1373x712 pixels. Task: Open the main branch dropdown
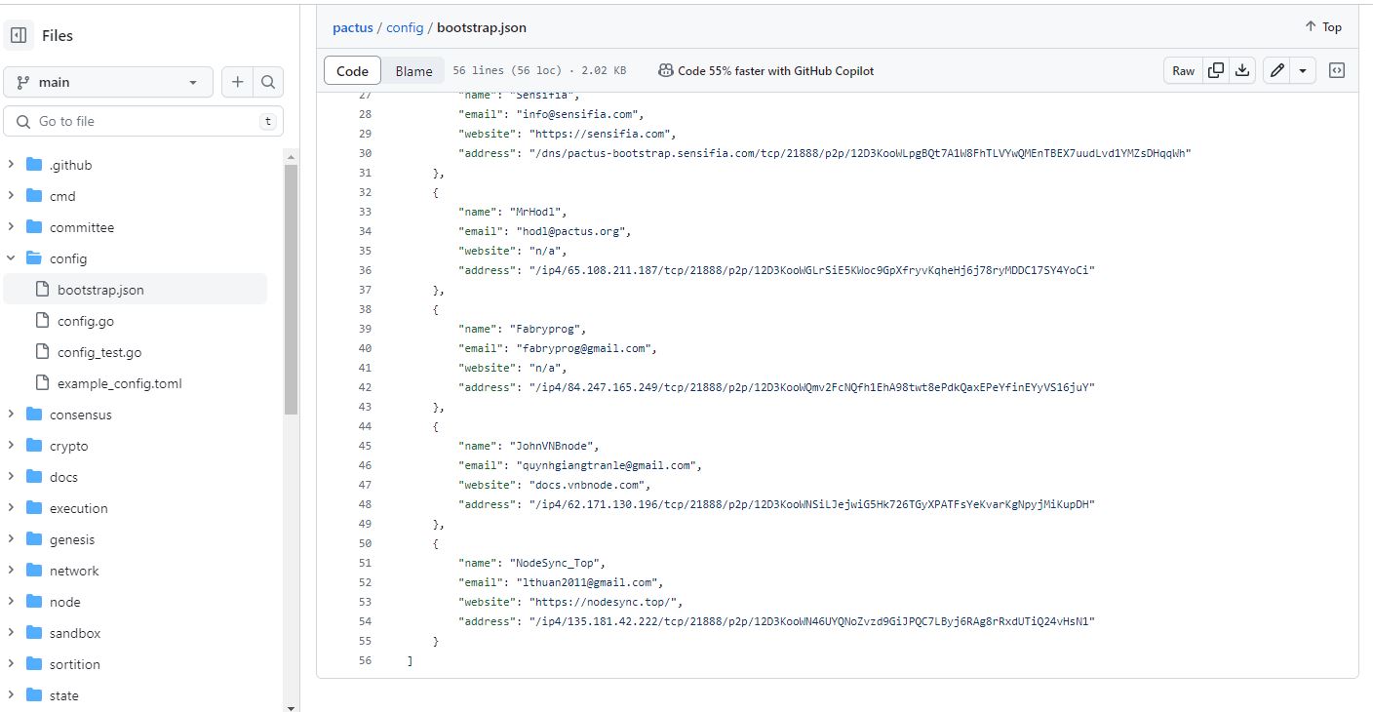point(108,83)
